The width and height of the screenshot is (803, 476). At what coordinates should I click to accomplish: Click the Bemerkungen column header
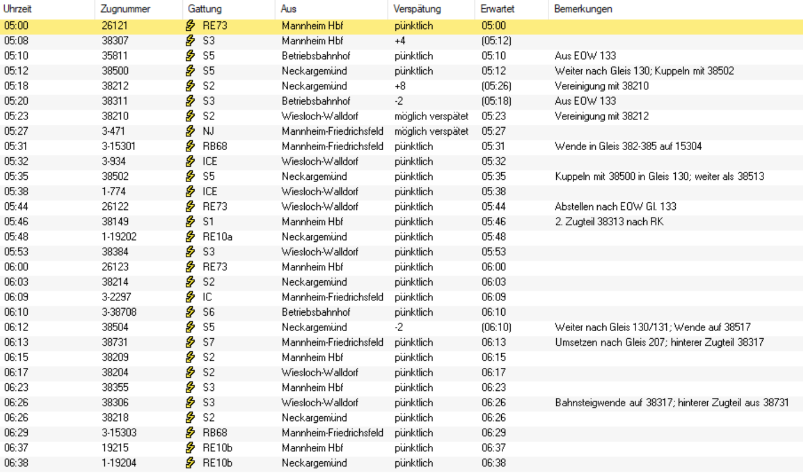583,10
